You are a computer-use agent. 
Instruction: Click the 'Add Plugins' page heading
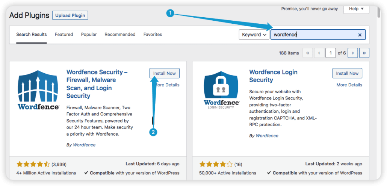[29, 15]
